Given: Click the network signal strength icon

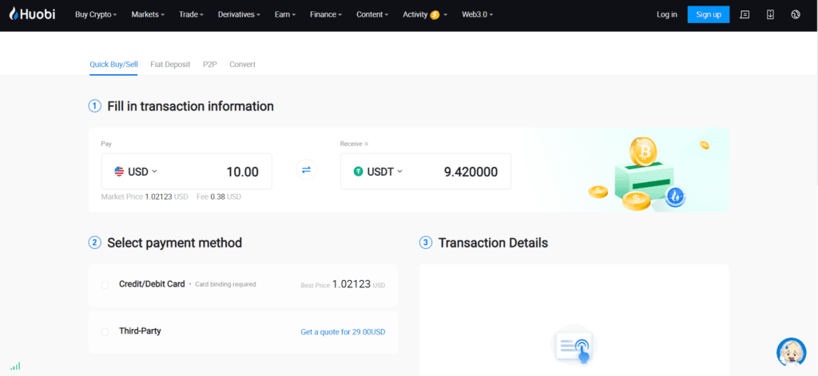Looking at the screenshot, I should point(15,366).
